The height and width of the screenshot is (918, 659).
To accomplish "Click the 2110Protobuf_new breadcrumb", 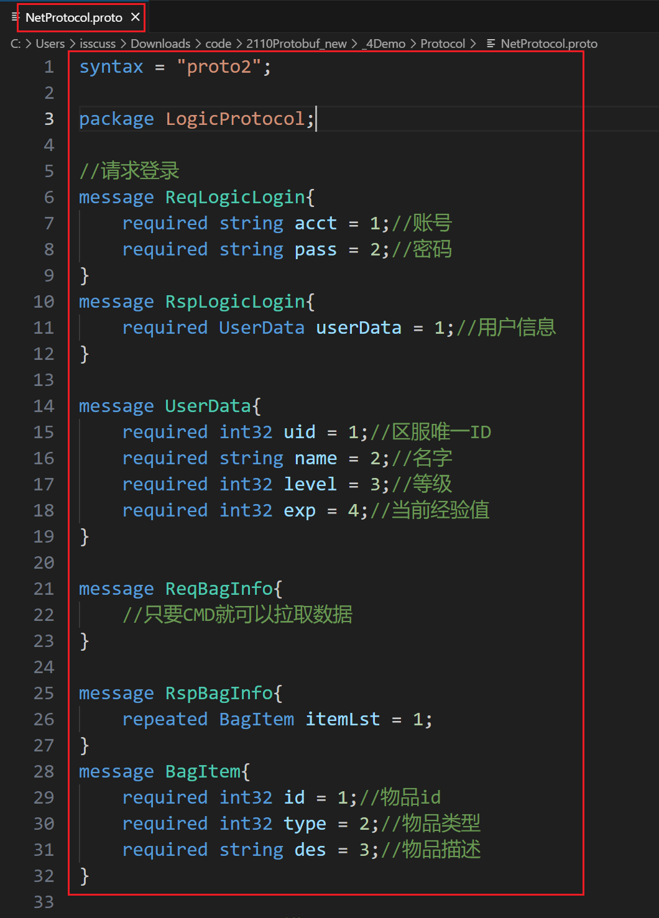I will click(x=297, y=44).
